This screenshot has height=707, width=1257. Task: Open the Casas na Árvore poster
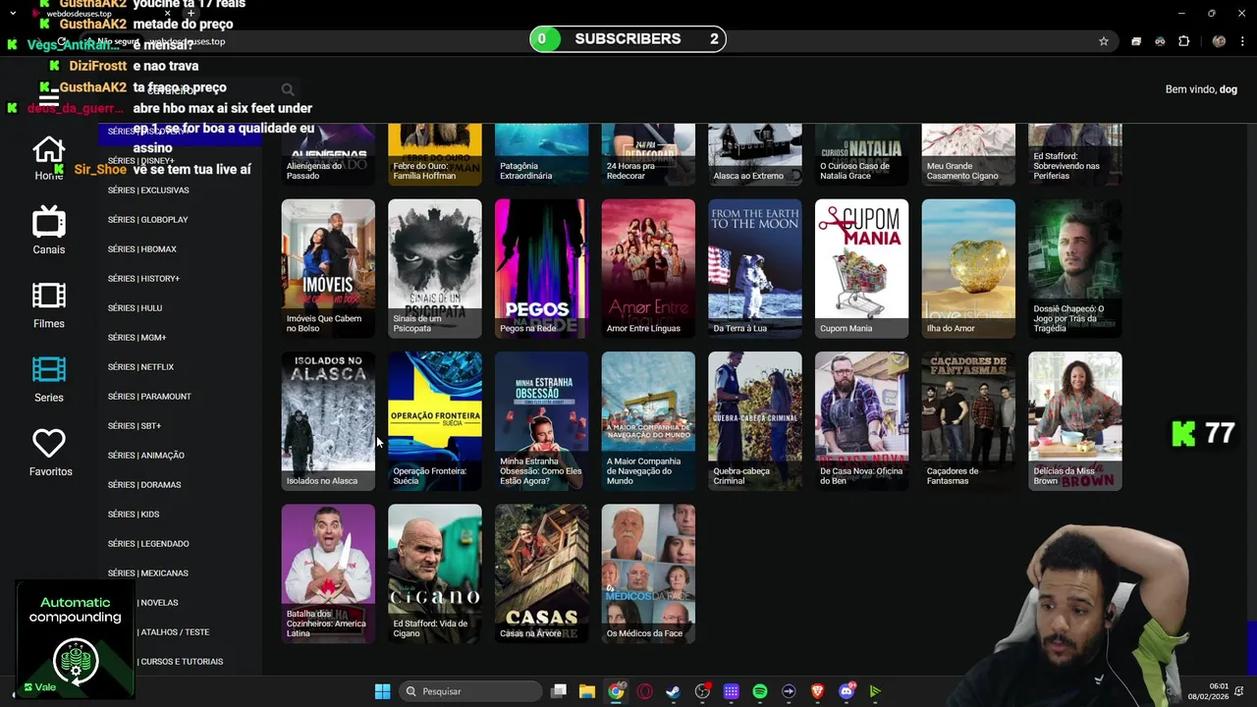pyautogui.click(x=541, y=573)
